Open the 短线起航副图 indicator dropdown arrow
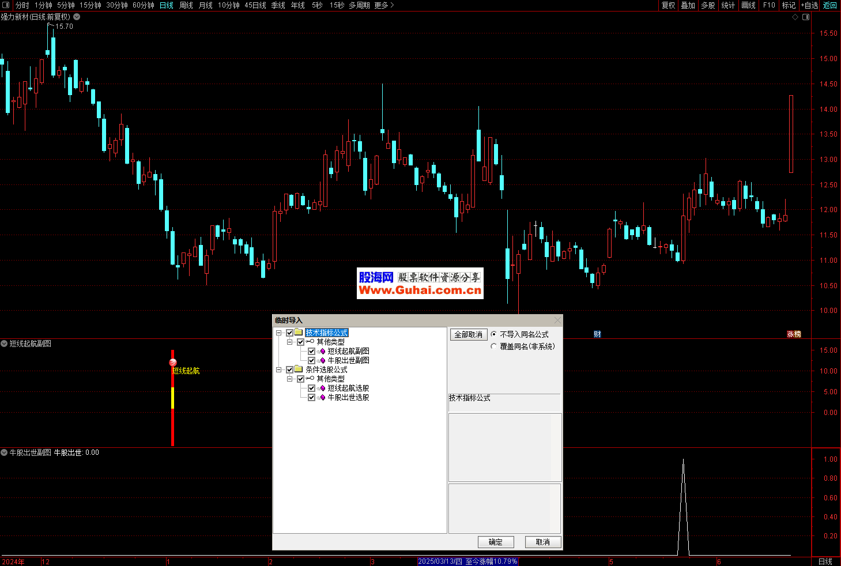Viewport: 841px width, 566px height. click(x=4, y=344)
